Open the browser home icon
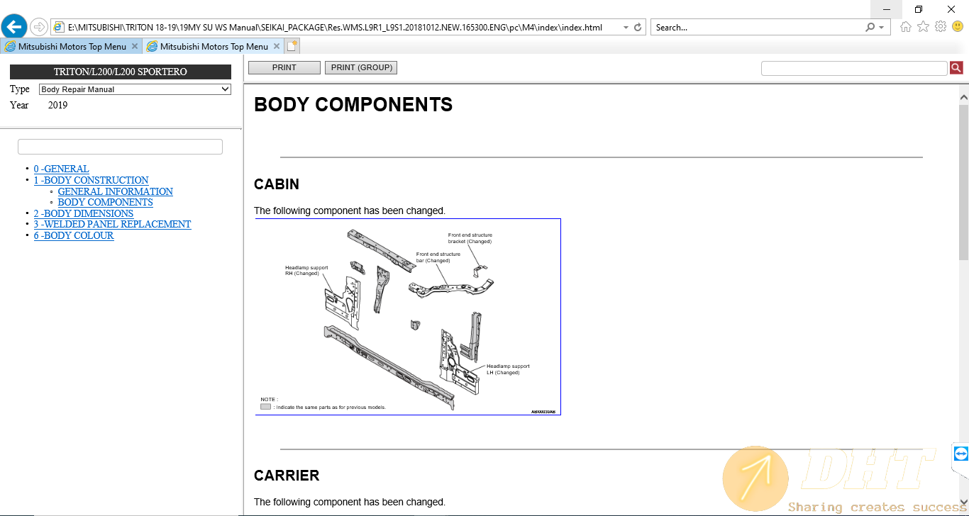 [906, 27]
